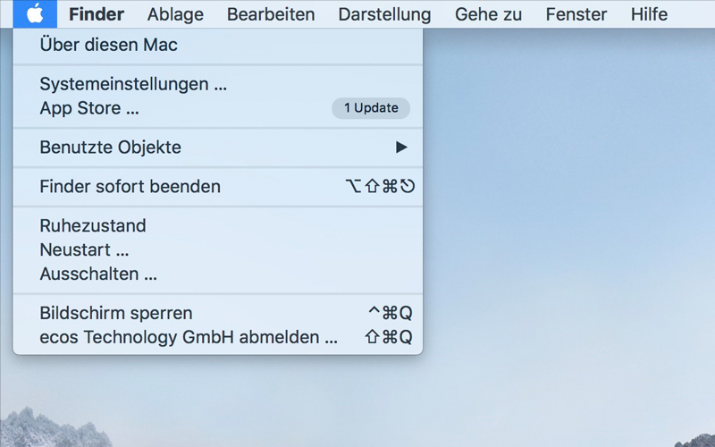Open the Gehe zu menu
This screenshot has height=447, width=715.
489,14
